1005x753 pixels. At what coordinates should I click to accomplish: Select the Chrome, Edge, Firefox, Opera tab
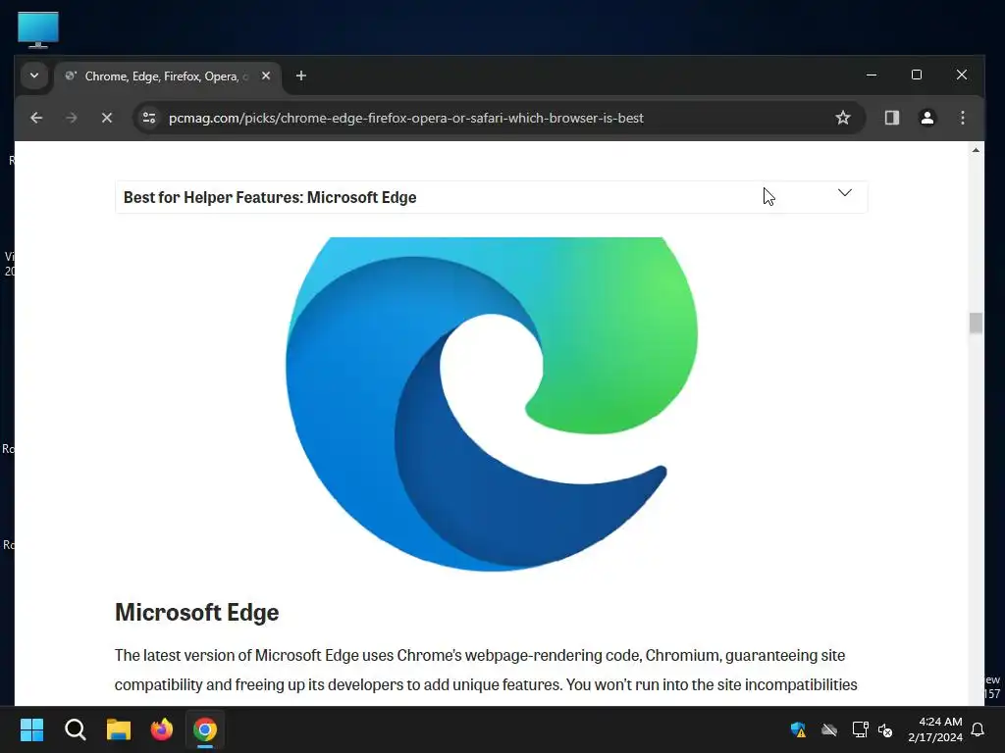click(168, 76)
